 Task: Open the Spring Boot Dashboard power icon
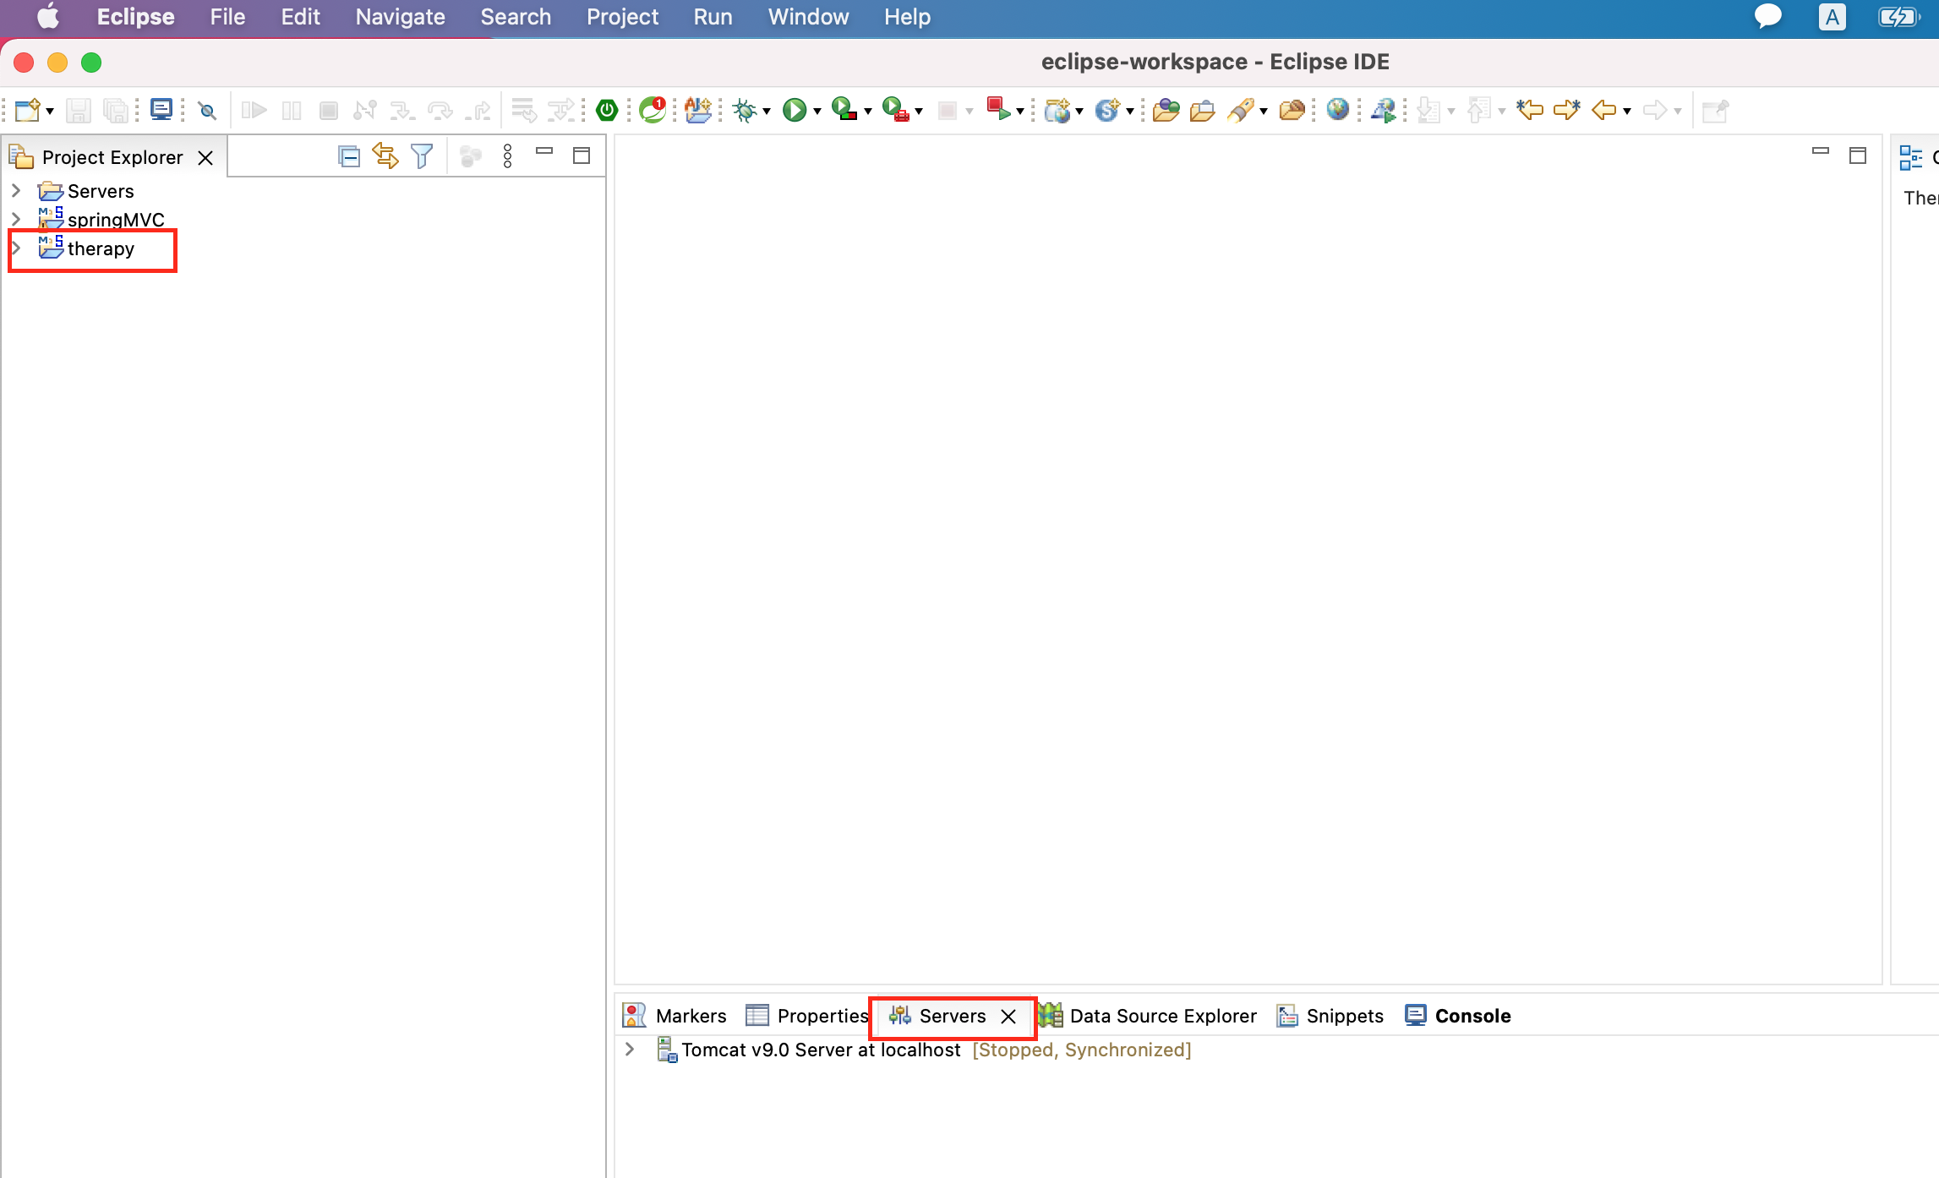click(x=607, y=111)
